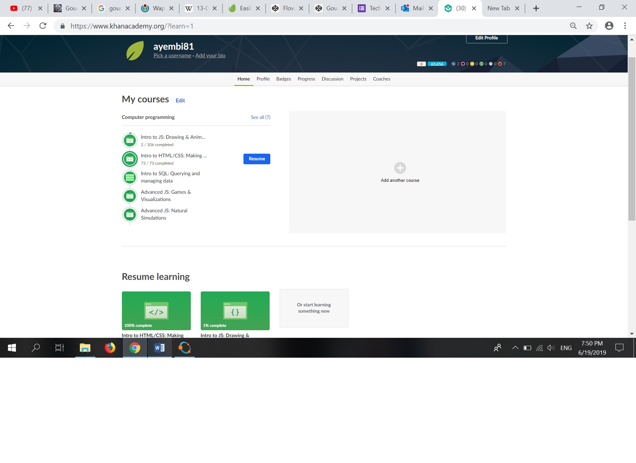Bookmark this page with the star icon
The width and height of the screenshot is (636, 463).
click(x=589, y=26)
